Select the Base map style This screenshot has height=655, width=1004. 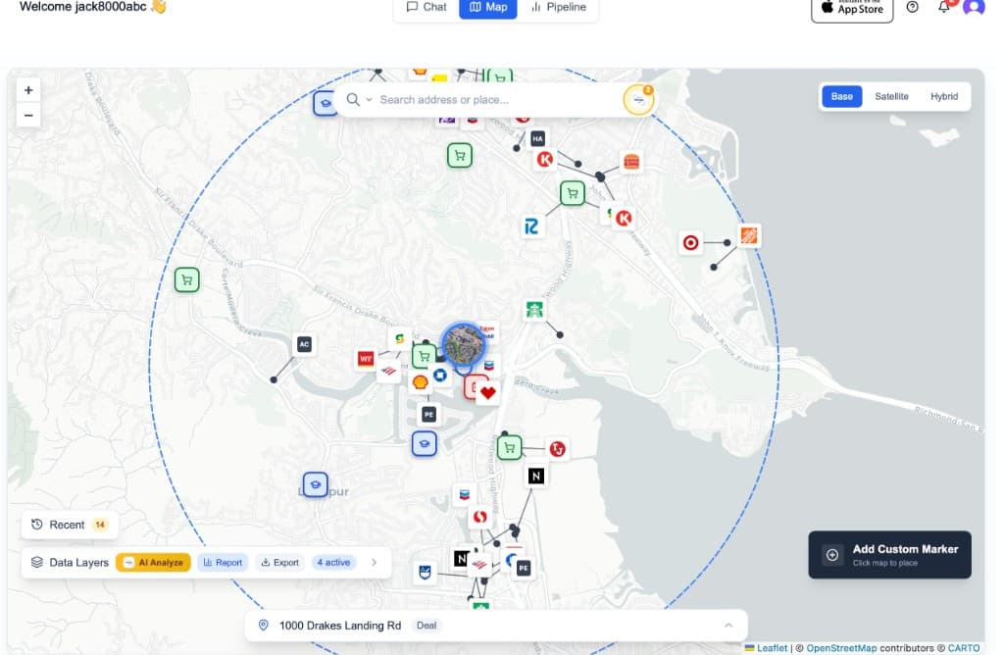click(841, 97)
